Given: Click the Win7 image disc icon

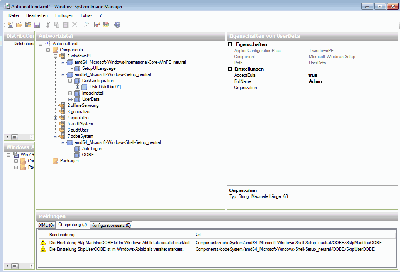Looking at the screenshot, I should click(16, 154).
